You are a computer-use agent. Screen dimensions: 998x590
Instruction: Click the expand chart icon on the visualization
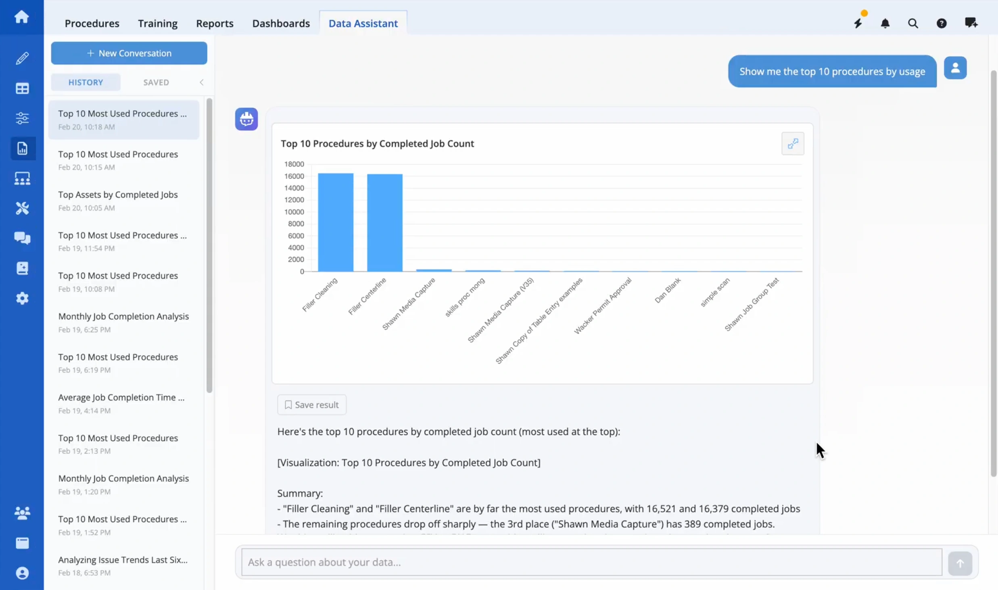click(x=793, y=143)
